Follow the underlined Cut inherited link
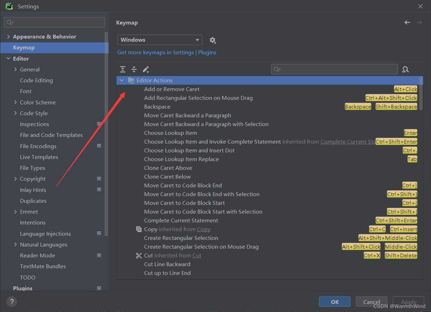Image resolution: width=431 pixels, height=312 pixels. pyautogui.click(x=197, y=255)
